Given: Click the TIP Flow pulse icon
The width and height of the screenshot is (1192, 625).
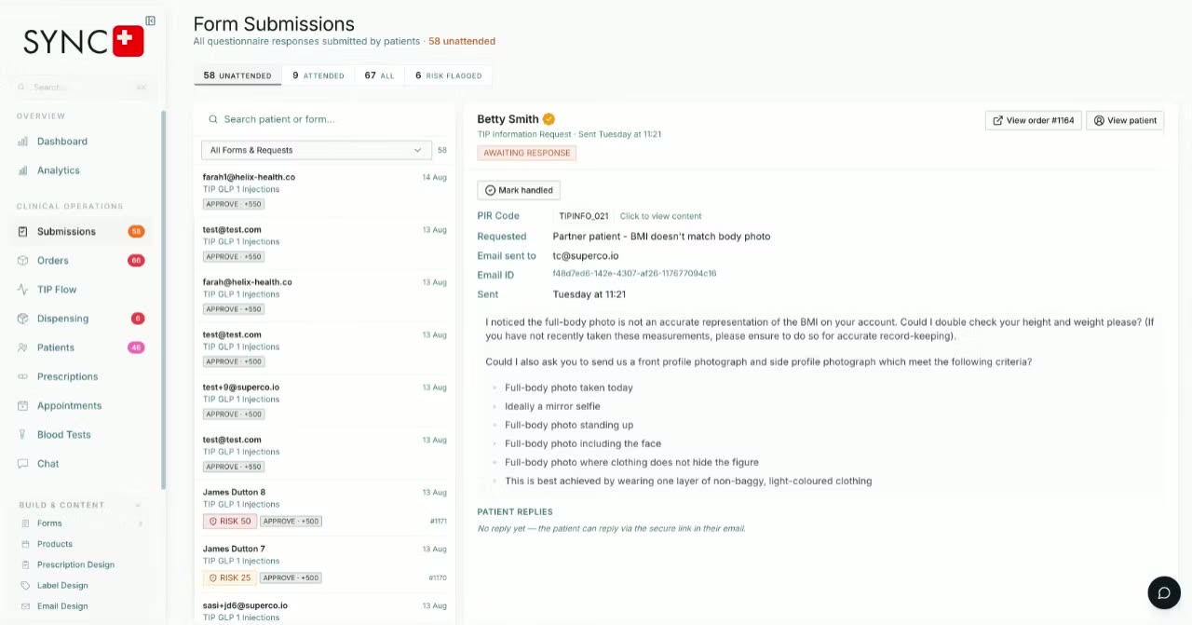Looking at the screenshot, I should point(23,290).
